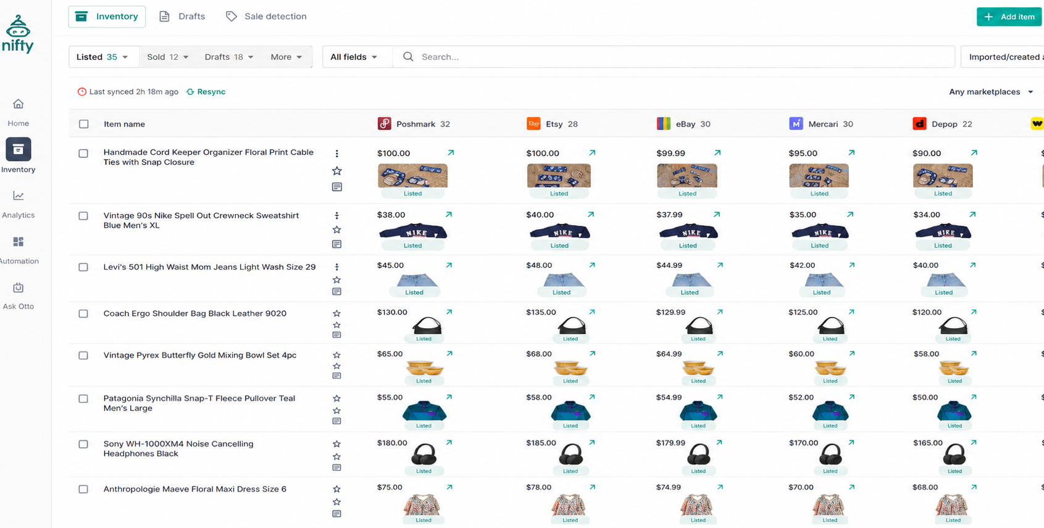Select Levi's 501 Mom Jeans checkbox
The width and height of the screenshot is (1044, 528).
click(x=83, y=267)
